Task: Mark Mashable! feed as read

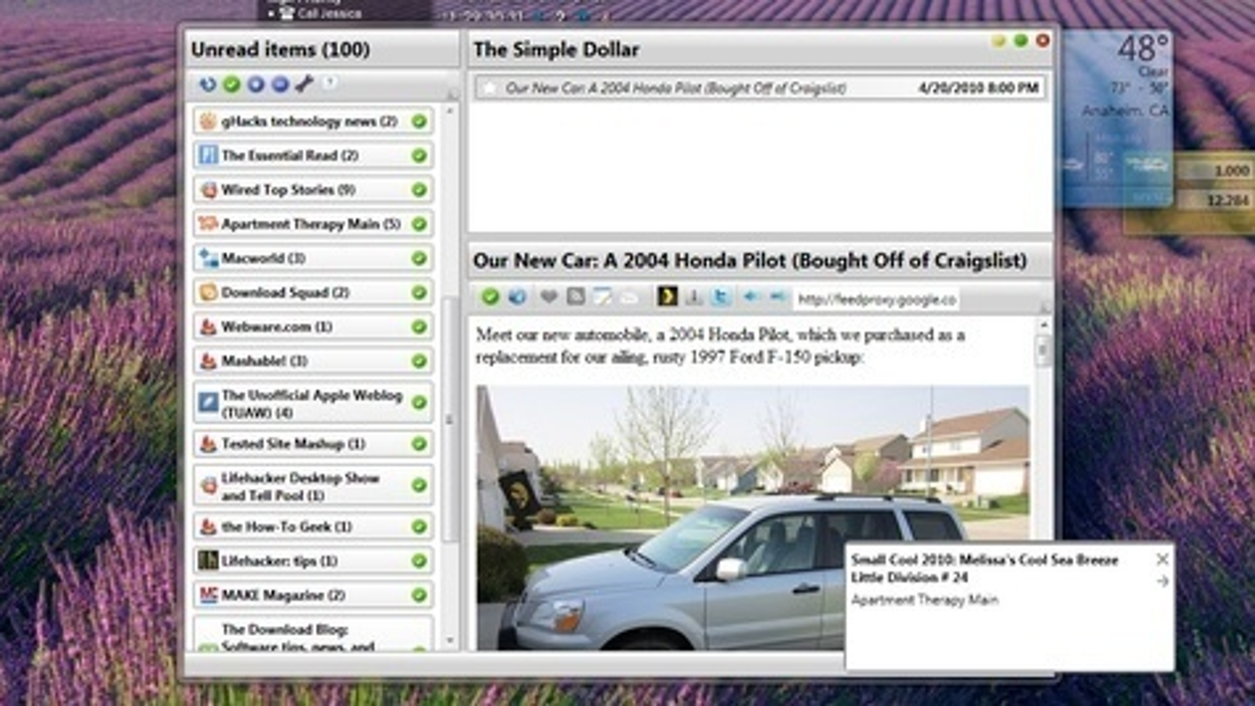Action: (x=420, y=361)
